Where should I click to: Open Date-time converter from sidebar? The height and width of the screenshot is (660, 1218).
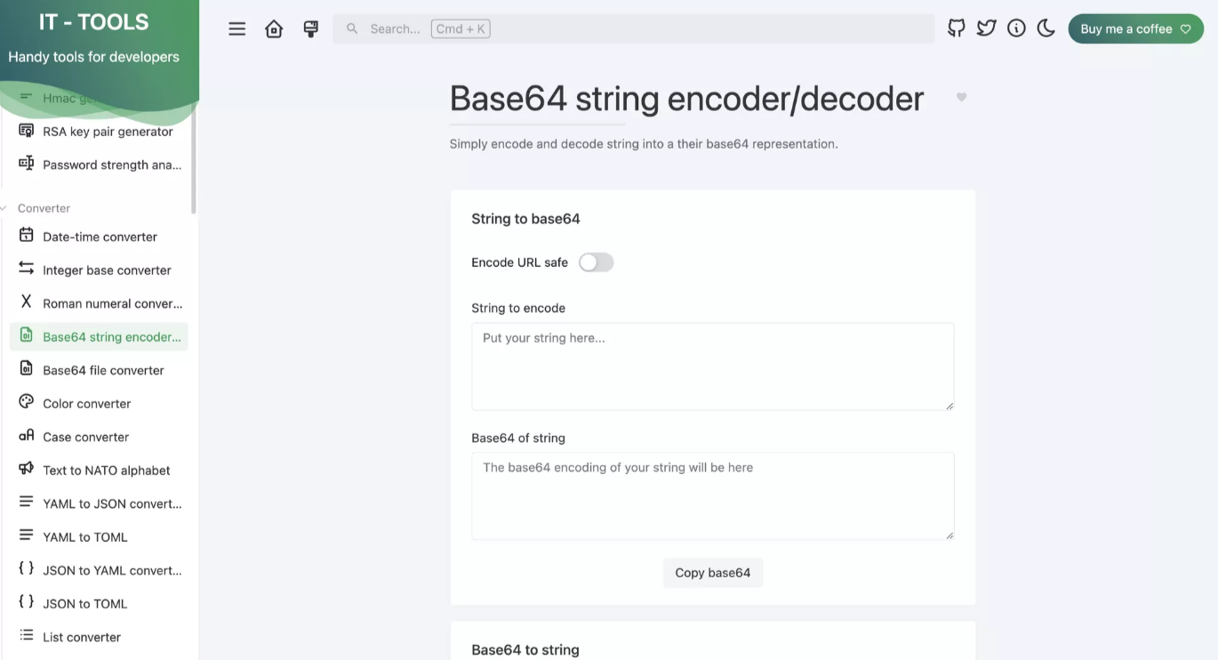pos(99,237)
